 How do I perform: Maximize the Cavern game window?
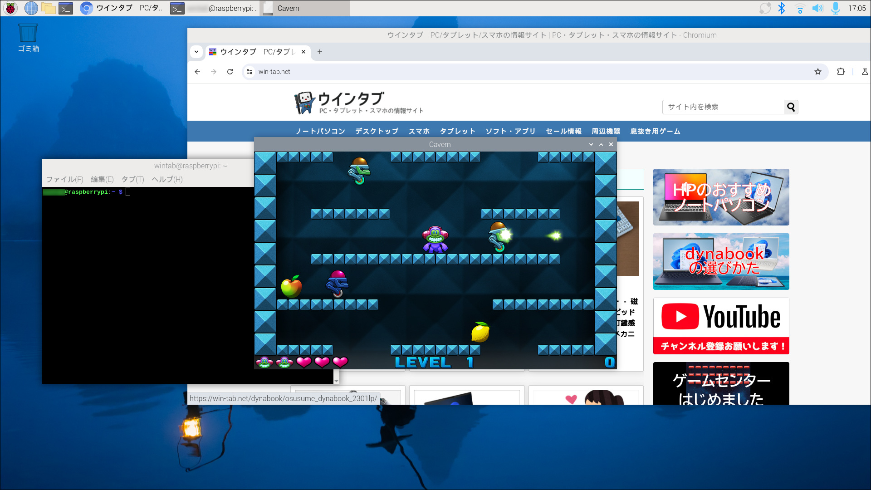click(601, 144)
